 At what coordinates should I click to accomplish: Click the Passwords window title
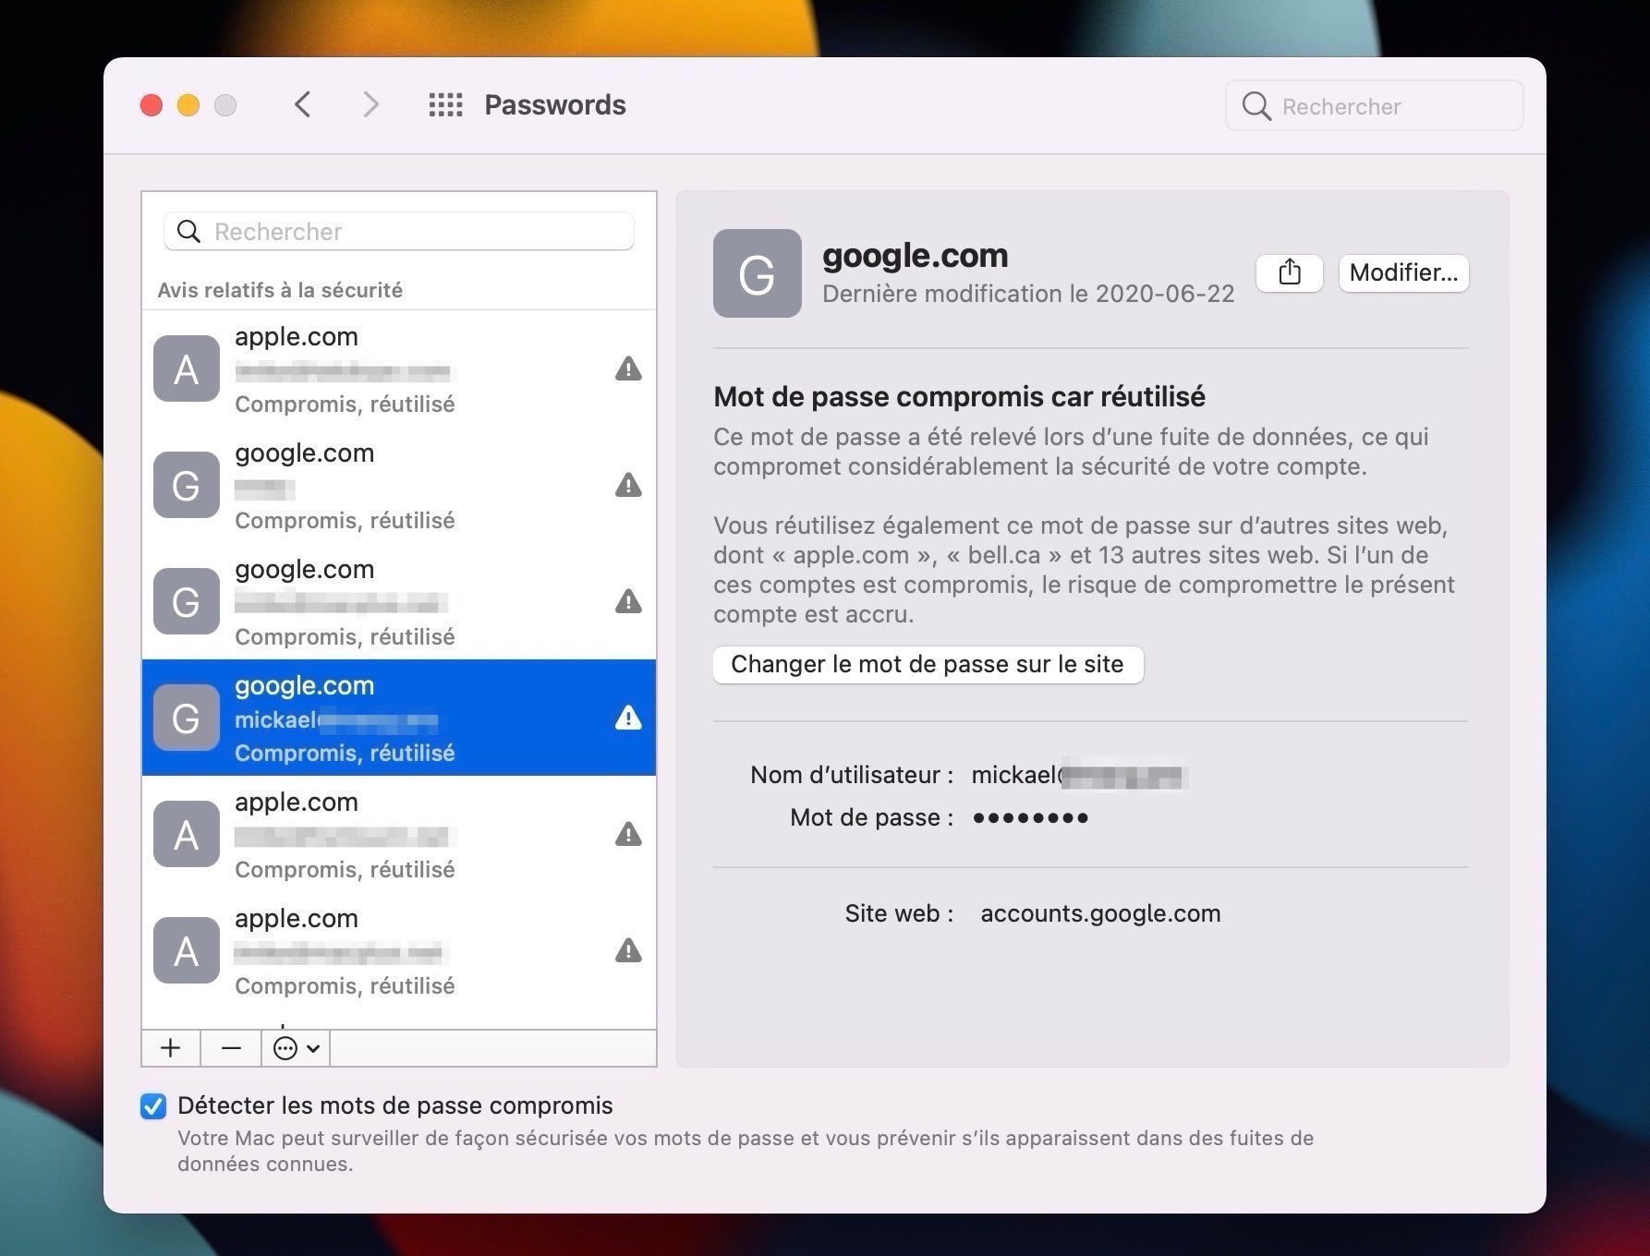[x=555, y=104]
